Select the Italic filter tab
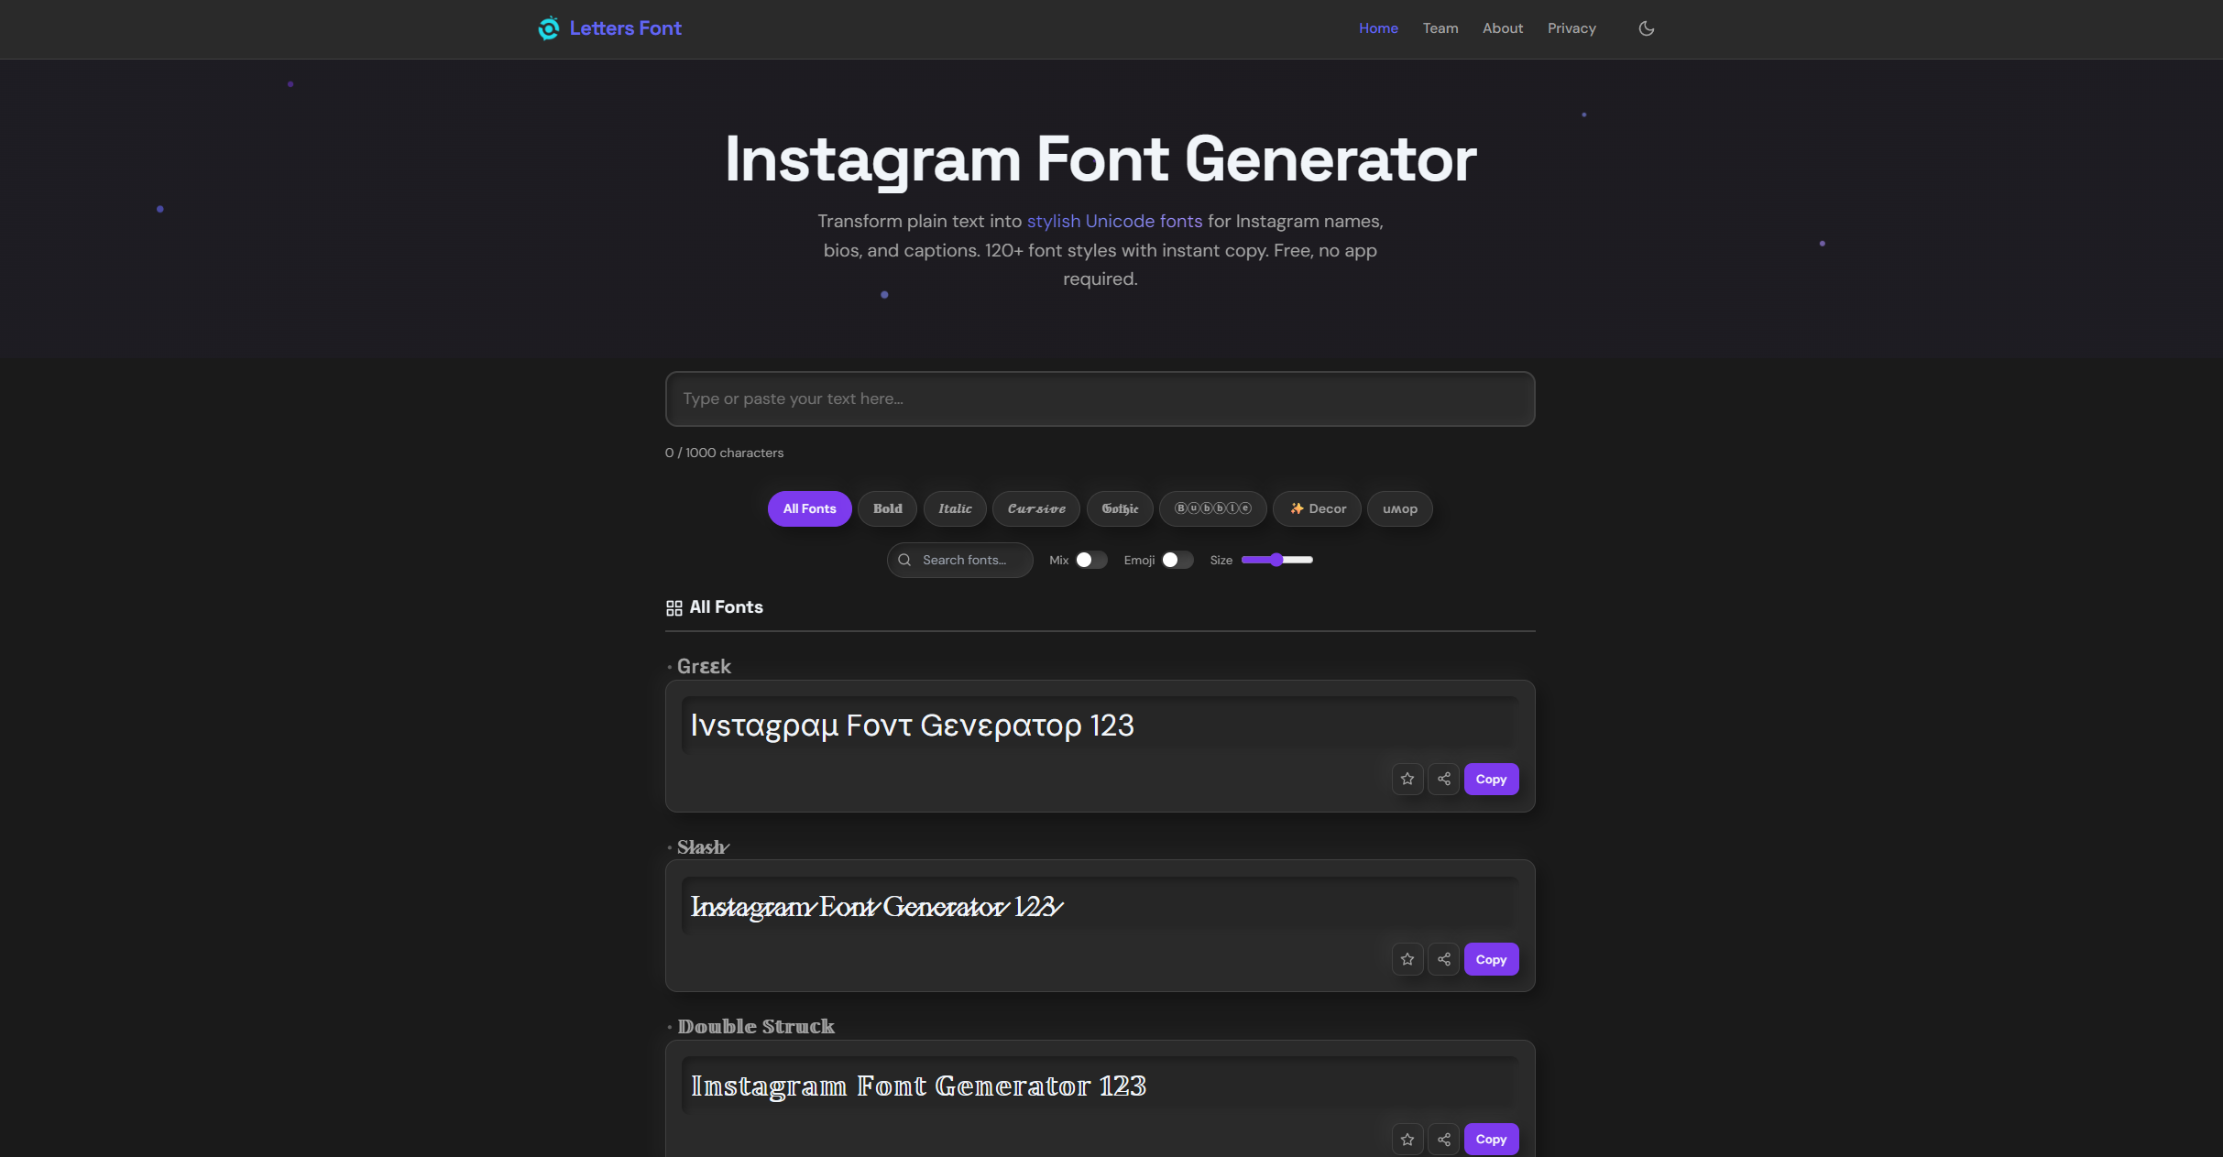The width and height of the screenshot is (2223, 1157). tap(955, 508)
